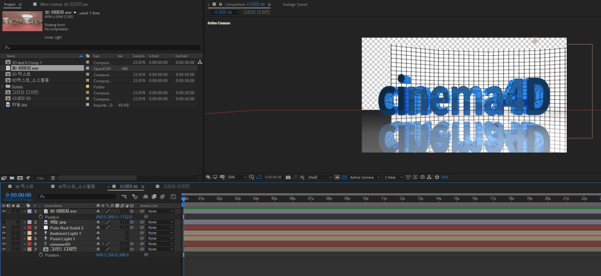Image resolution: width=601 pixels, height=276 pixels.
Task: Click the 3D 이미지.exr preview thumbnail
Action: (x=22, y=21)
